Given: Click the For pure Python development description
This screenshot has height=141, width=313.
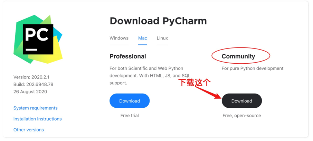Looking at the screenshot, I should [253, 68].
